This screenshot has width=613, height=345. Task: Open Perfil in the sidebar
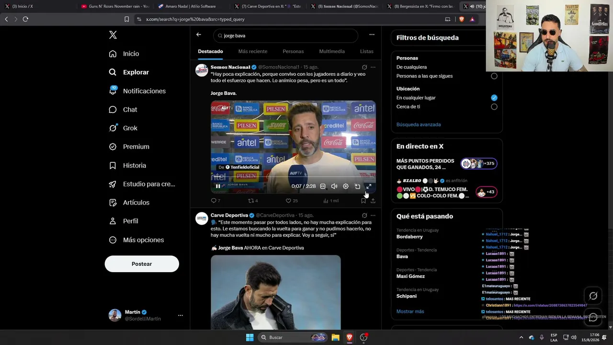124,221
